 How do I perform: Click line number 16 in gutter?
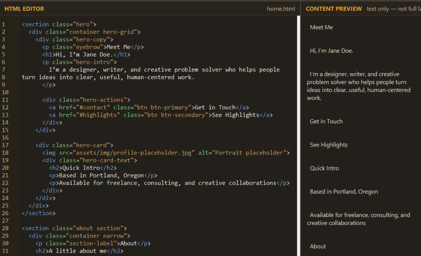(x=5, y=138)
